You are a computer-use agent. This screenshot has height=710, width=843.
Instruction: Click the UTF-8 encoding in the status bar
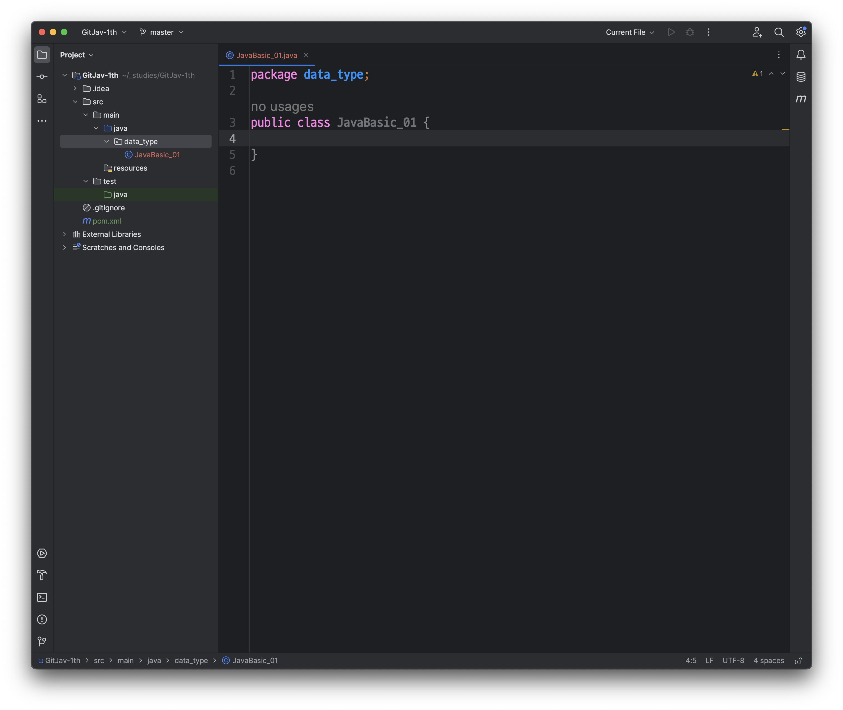click(x=733, y=661)
